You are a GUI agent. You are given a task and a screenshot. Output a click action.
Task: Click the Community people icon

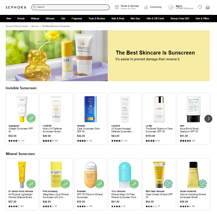[x=146, y=7]
